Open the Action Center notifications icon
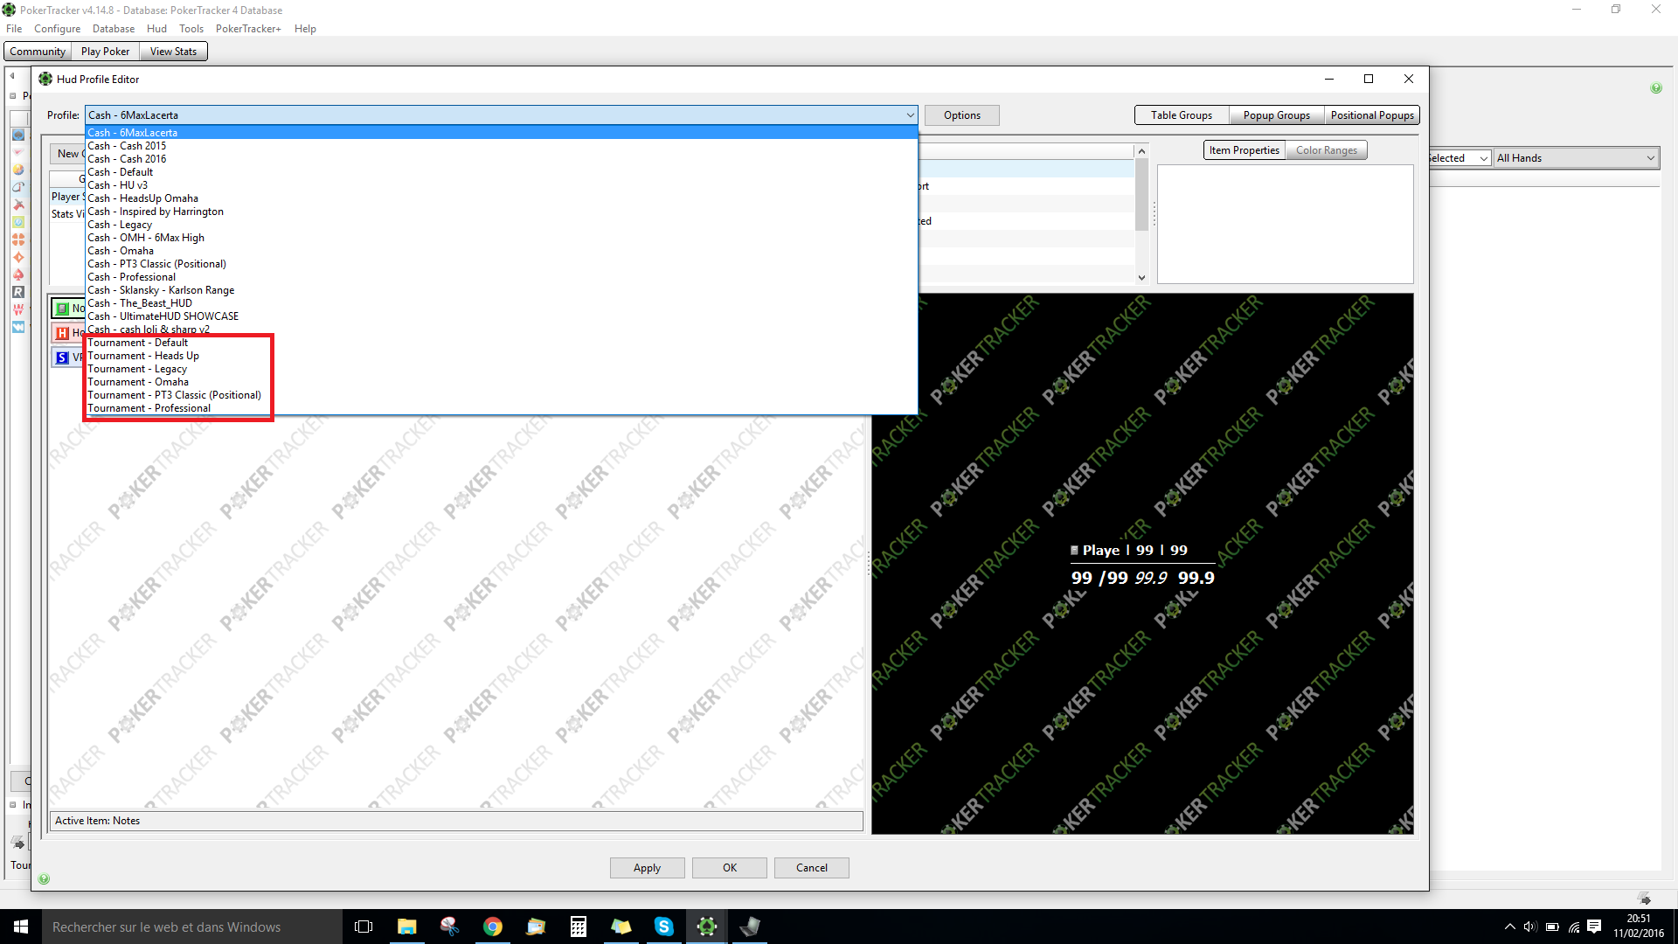Screen dimensions: 1678x944 click(x=1594, y=927)
